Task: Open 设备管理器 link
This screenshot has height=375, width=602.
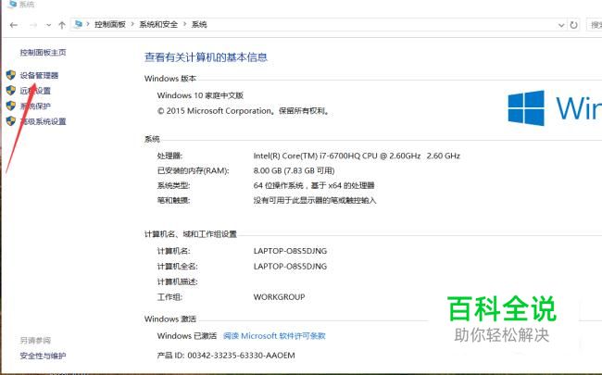Action: point(39,75)
